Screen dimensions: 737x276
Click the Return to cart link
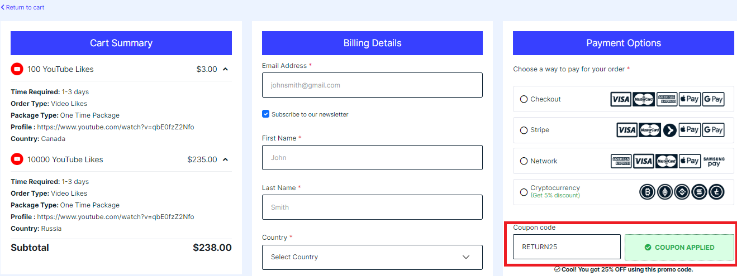(x=23, y=7)
